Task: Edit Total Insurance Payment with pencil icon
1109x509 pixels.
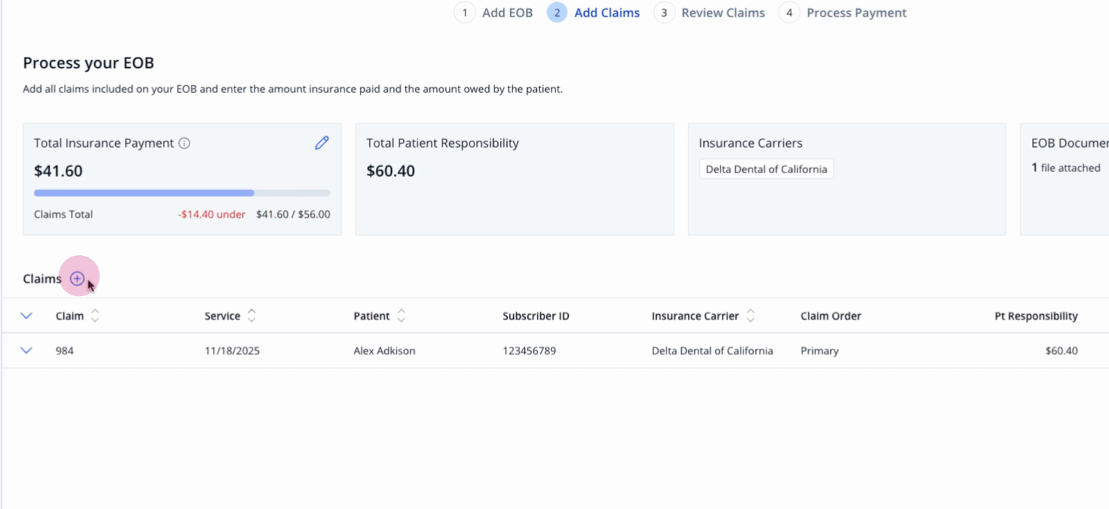Action: pyautogui.click(x=322, y=143)
